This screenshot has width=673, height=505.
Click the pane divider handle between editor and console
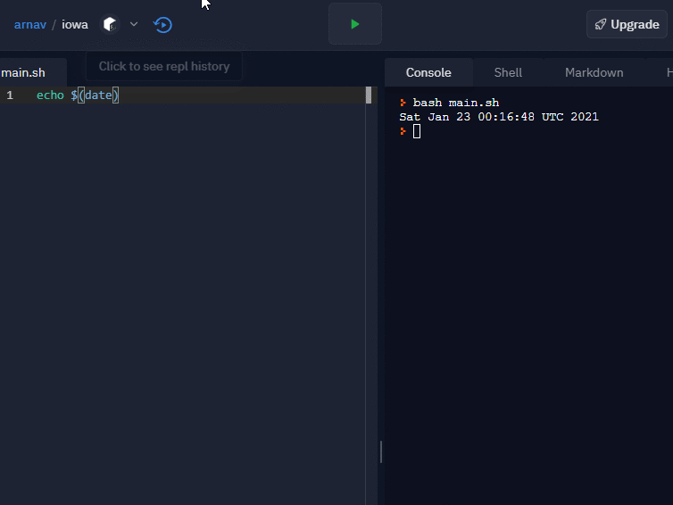pos(380,451)
